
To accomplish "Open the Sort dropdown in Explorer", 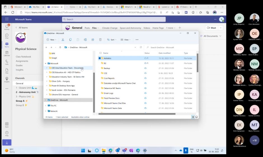I will click(112, 40).
